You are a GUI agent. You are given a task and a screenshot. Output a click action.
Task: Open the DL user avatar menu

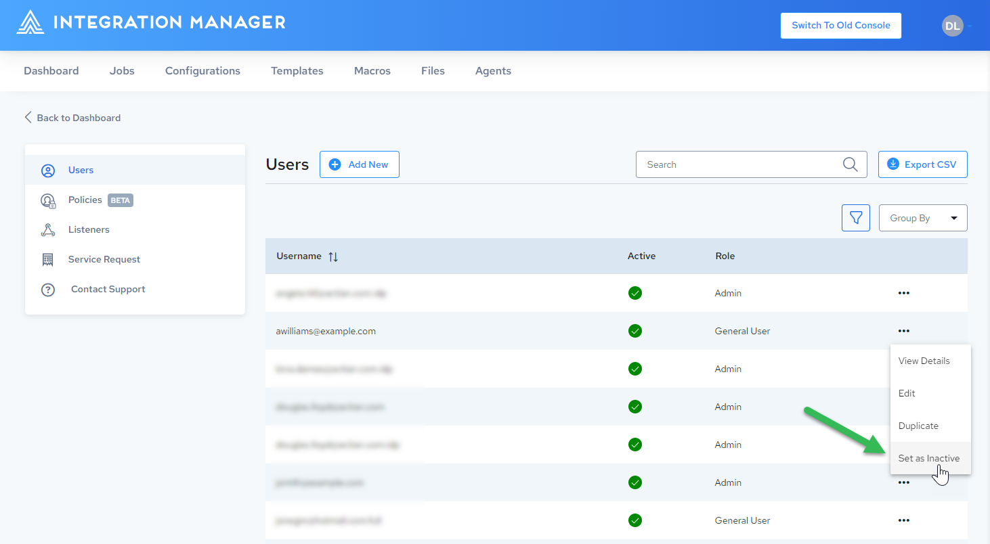tap(952, 26)
